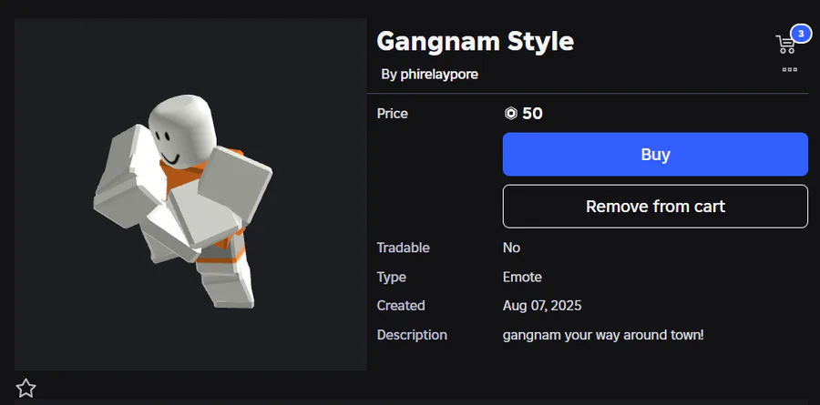Click the avatar's smiling head in preview
820x405 pixels.
(182, 131)
